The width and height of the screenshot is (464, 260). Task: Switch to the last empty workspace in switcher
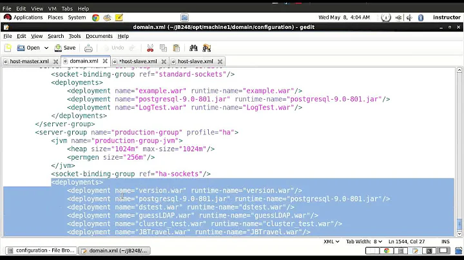pos(443,251)
